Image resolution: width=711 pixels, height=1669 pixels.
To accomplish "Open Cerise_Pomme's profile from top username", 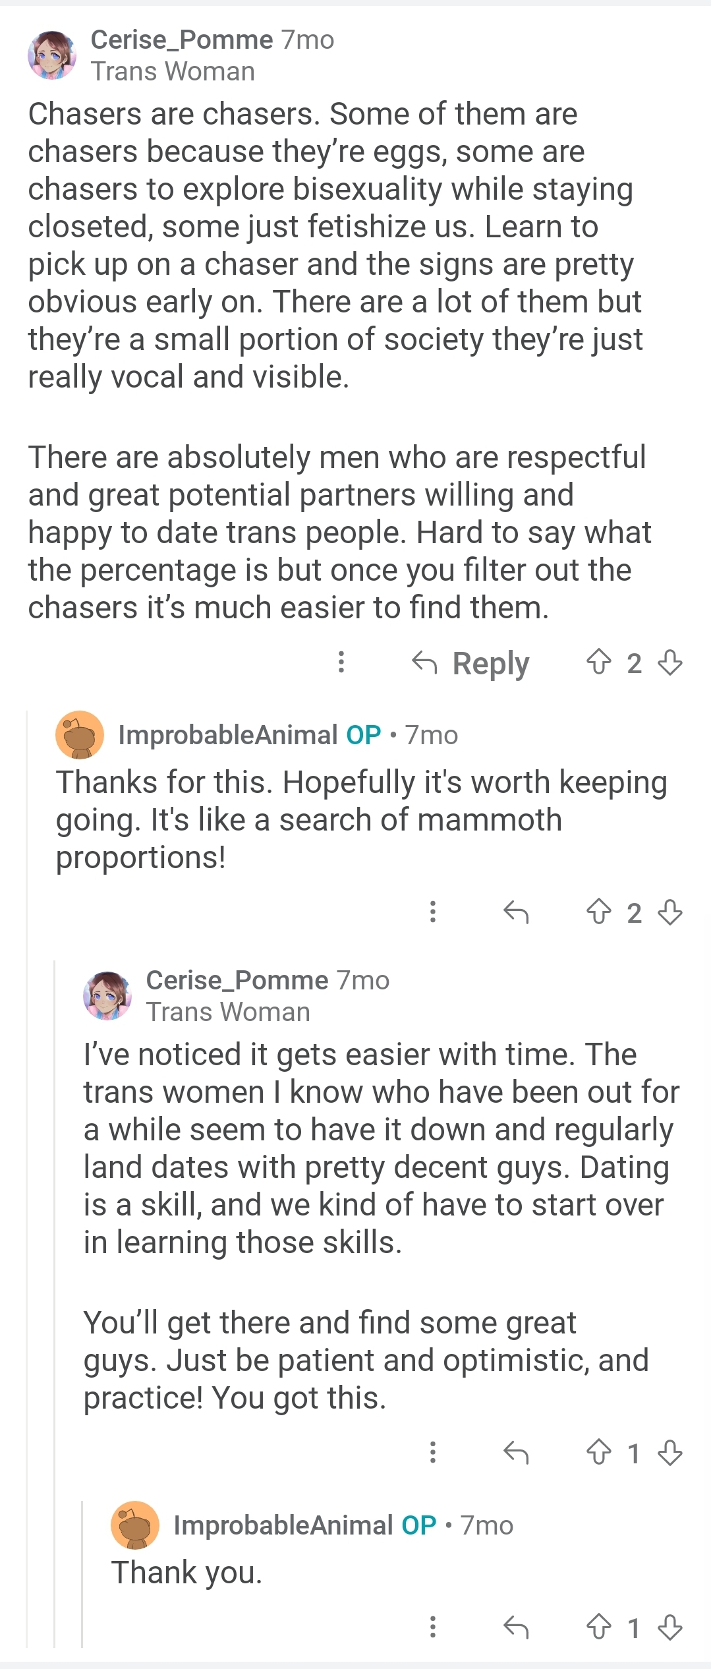I will (181, 40).
